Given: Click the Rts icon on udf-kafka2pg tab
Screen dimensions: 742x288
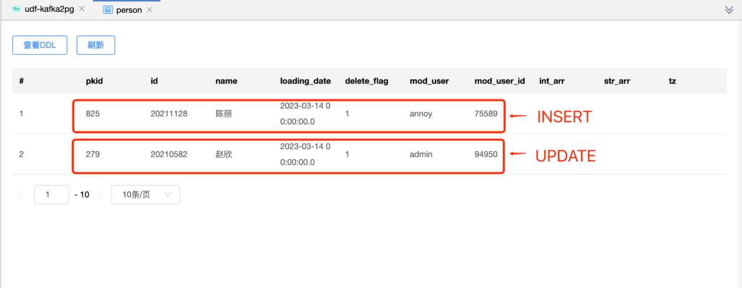Looking at the screenshot, I should pyautogui.click(x=16, y=9).
